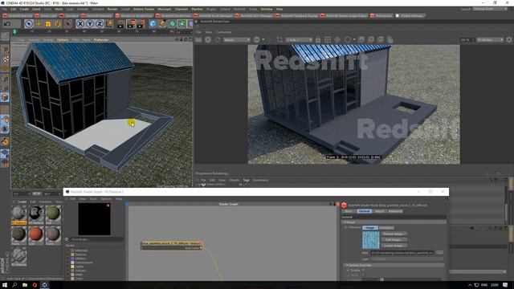Open bucket render mode dropdown arrow
The width and height of the screenshot is (514, 289).
[263, 39]
